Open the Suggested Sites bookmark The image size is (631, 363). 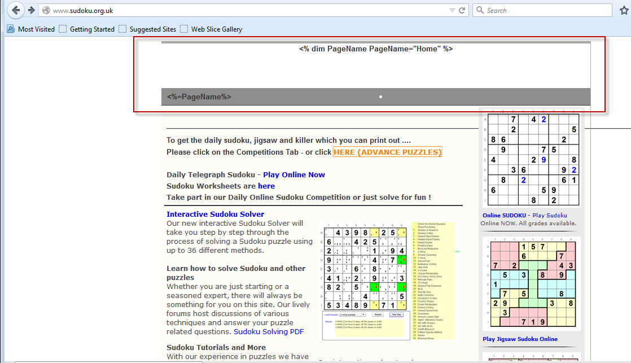coord(147,29)
